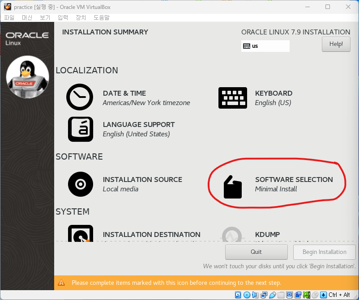Click warning triangle icon in orange bar
This screenshot has height=300, width=359.
pos(61,283)
